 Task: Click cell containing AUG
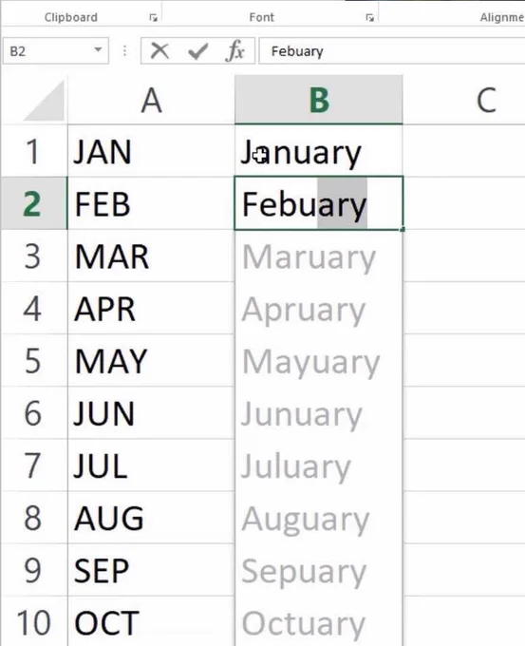point(151,518)
